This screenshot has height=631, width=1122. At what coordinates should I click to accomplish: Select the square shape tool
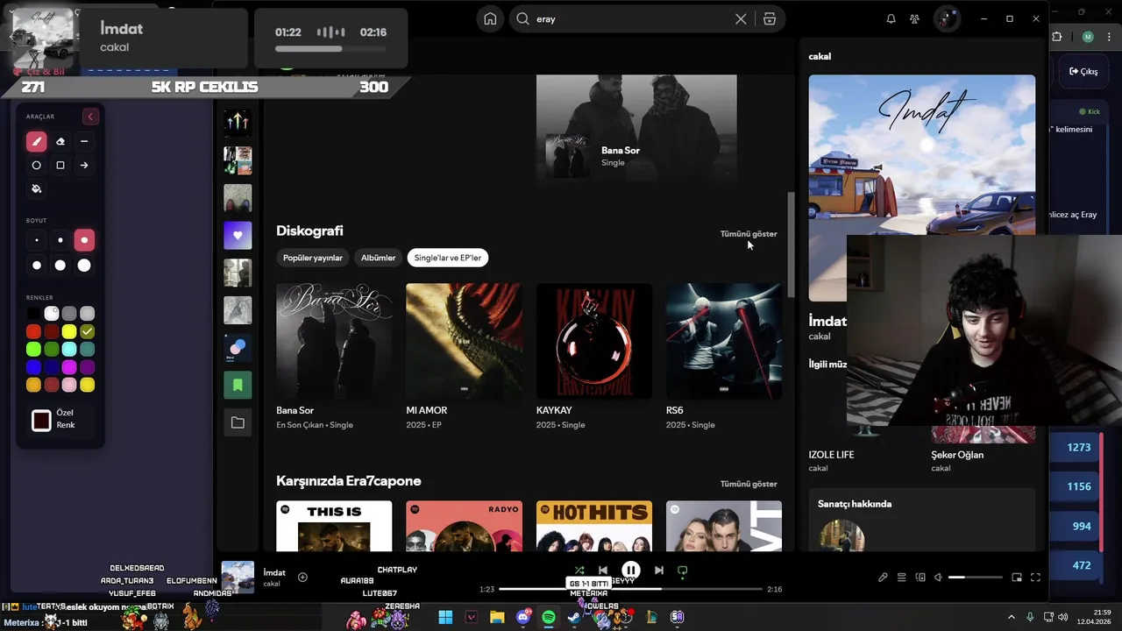point(60,165)
